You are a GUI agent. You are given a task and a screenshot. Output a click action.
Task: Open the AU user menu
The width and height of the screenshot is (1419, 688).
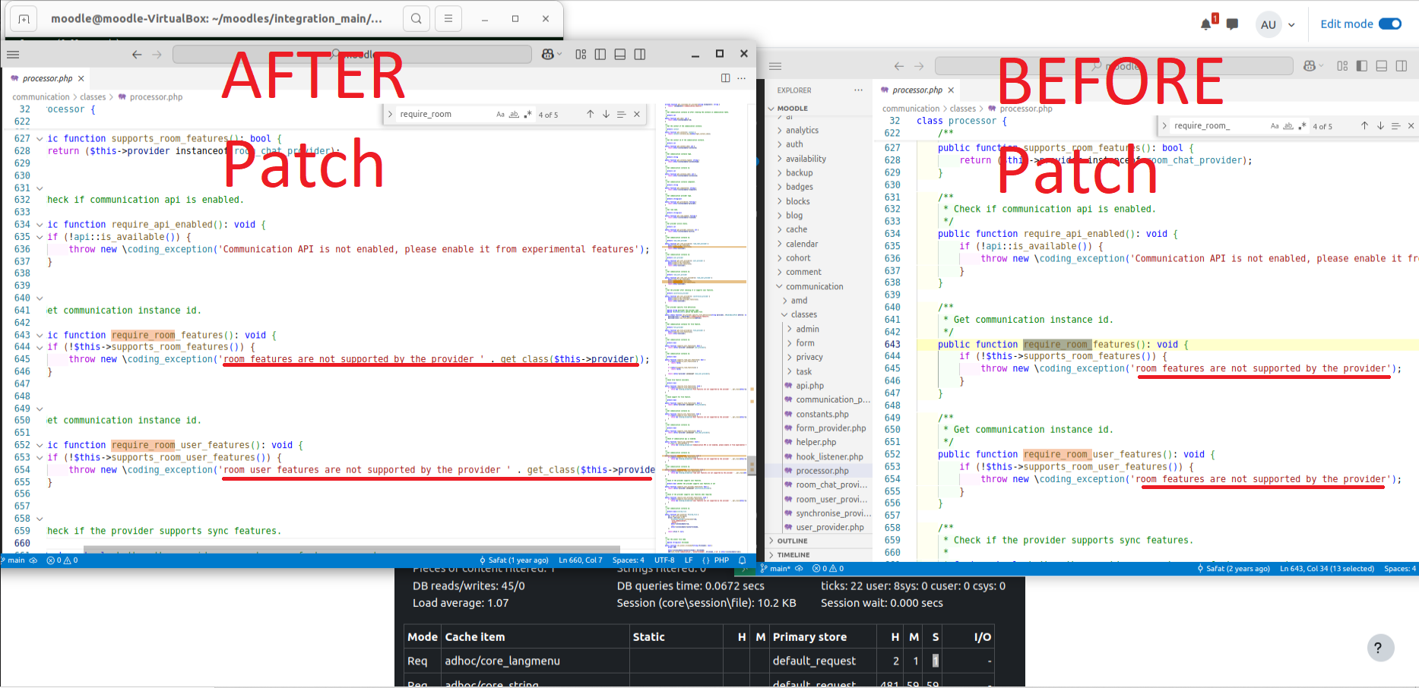[1275, 24]
